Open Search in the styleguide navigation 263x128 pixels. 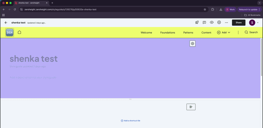[x=251, y=32]
